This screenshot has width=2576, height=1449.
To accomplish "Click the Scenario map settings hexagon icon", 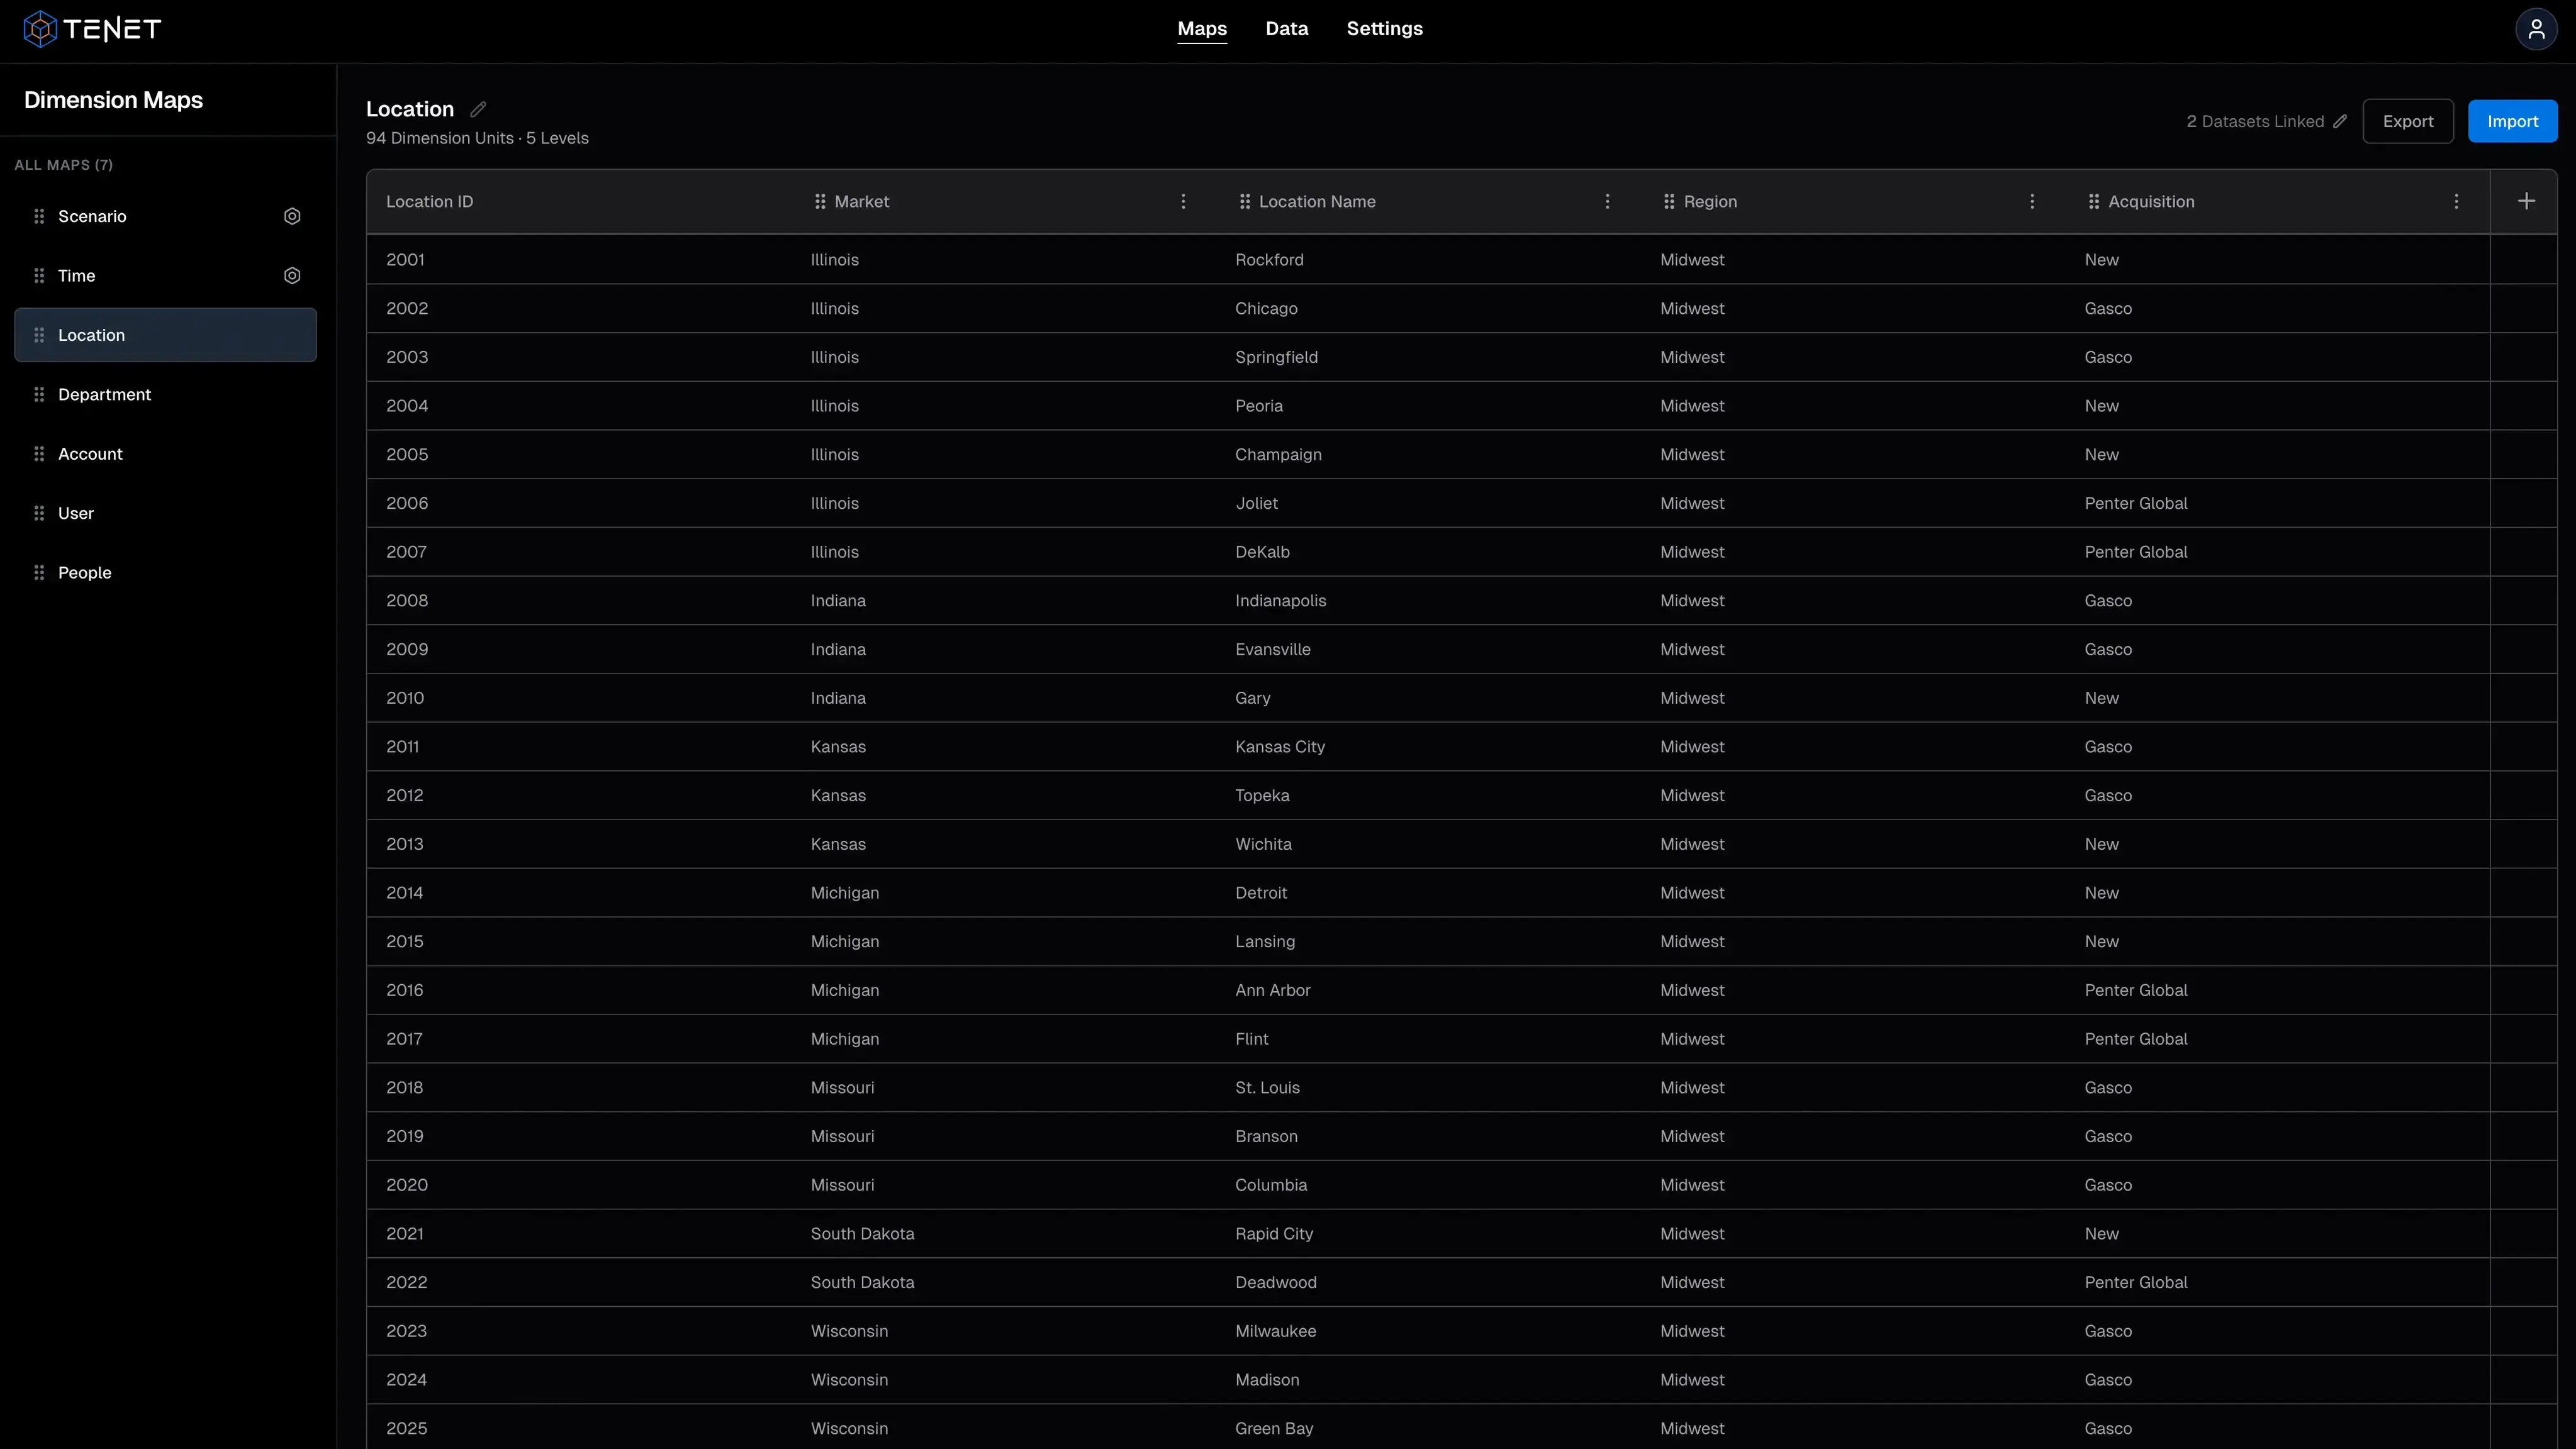I will pyautogui.click(x=292, y=216).
